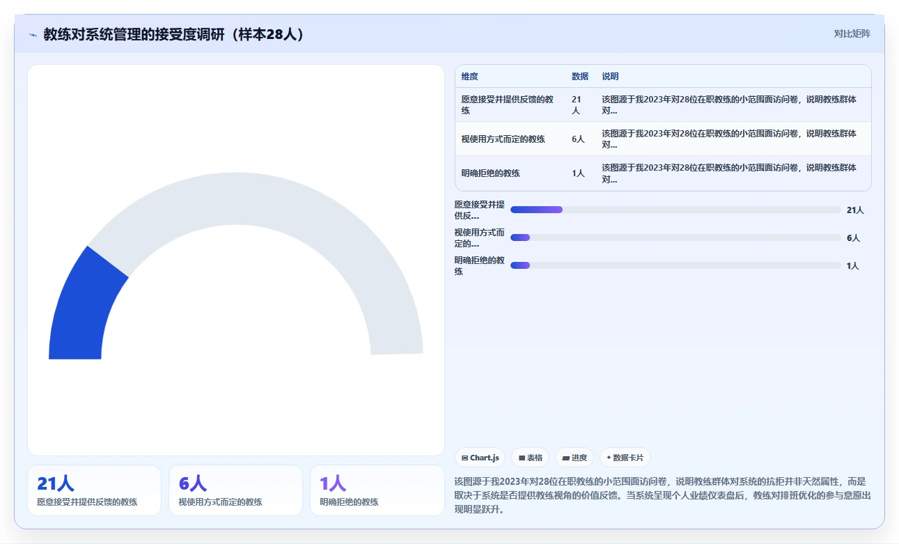Click the 对比矩阵 label in header
This screenshot has height=544, width=899.
click(x=852, y=33)
